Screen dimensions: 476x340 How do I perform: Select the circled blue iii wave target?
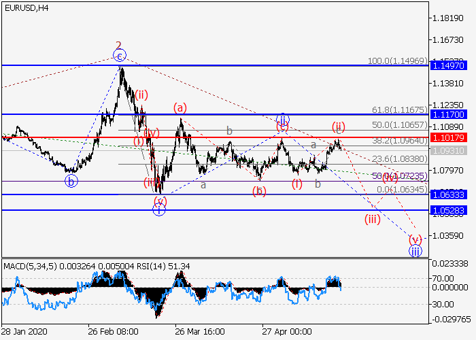tap(415, 250)
